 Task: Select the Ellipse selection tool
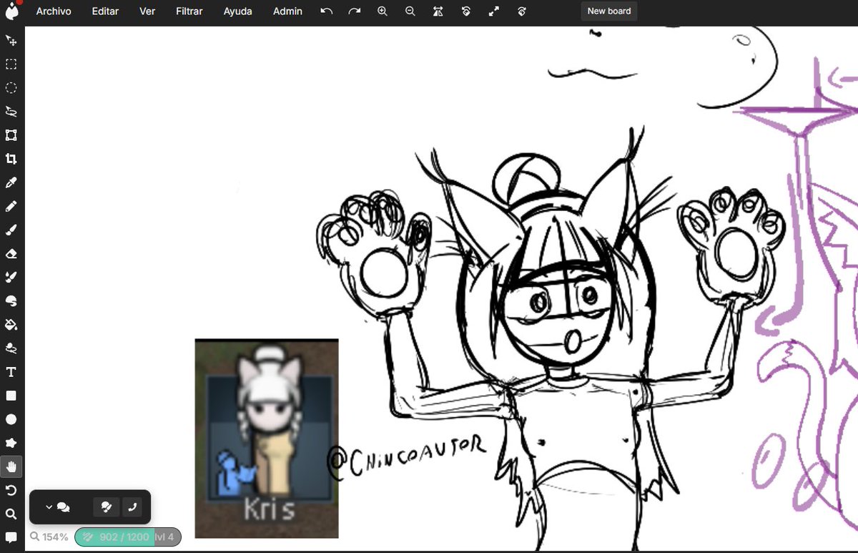tap(11, 88)
